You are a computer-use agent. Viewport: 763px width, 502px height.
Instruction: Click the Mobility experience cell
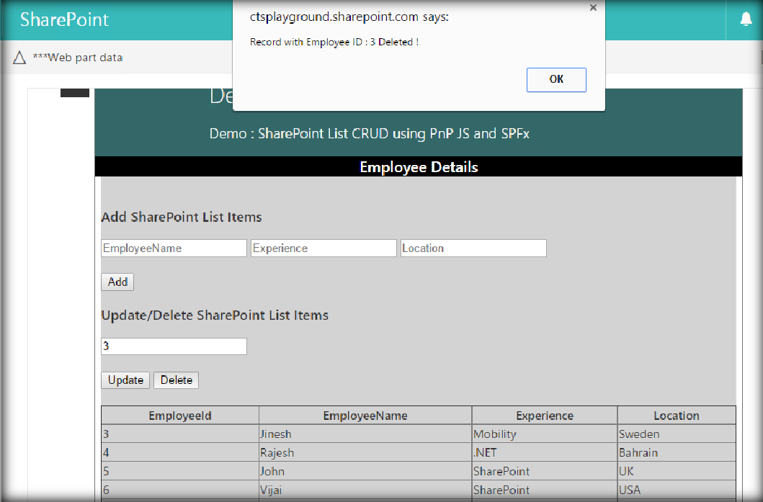(x=545, y=434)
